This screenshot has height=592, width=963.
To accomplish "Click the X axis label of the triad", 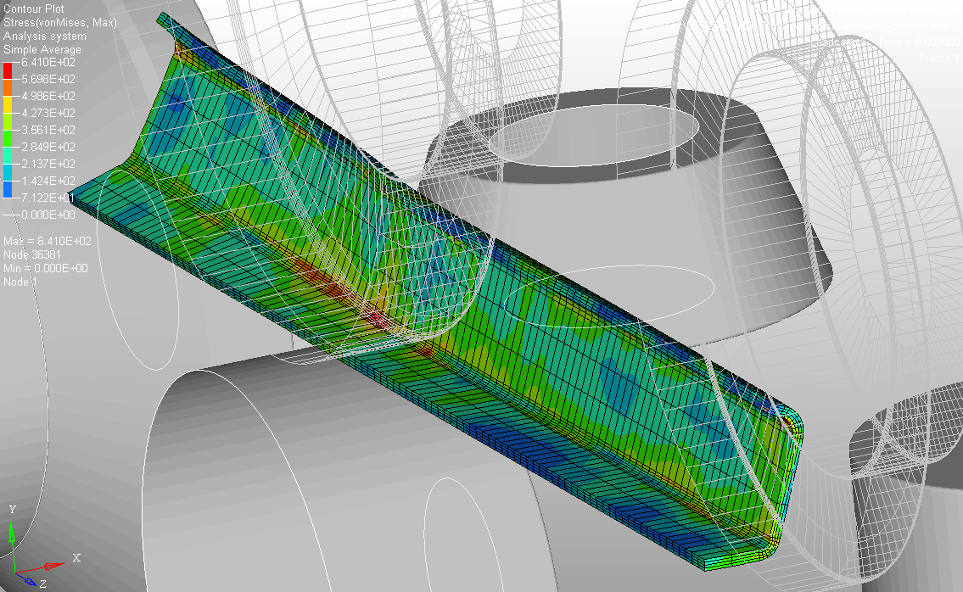I will pyautogui.click(x=76, y=557).
